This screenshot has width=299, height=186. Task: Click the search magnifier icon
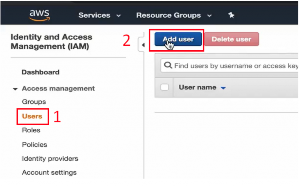[x=168, y=65]
